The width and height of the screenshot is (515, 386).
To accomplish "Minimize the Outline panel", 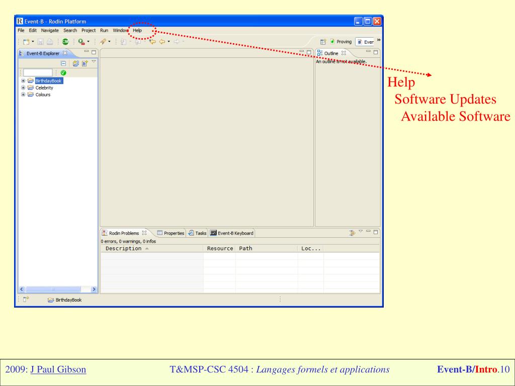I will tap(368, 52).
